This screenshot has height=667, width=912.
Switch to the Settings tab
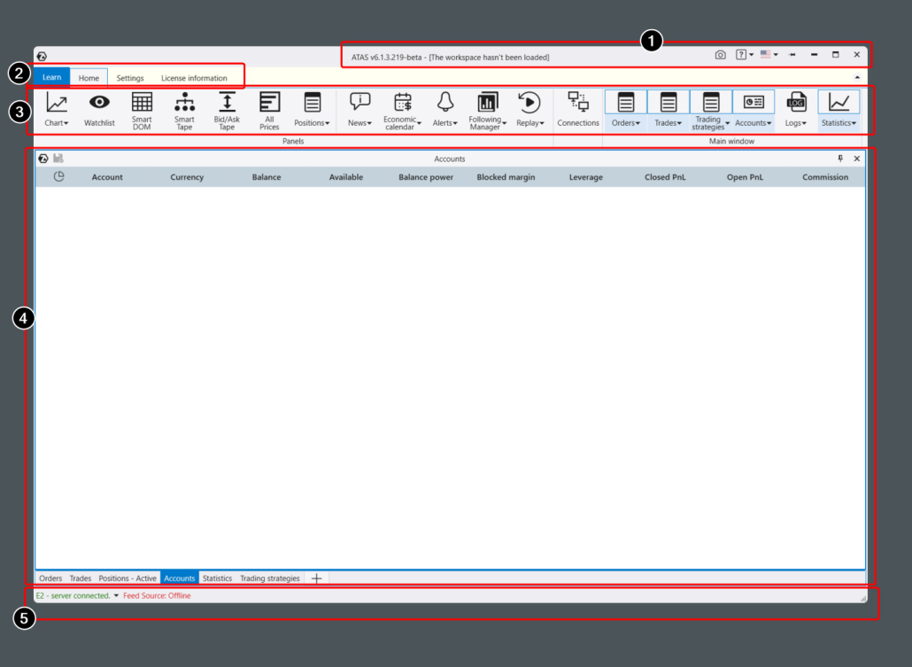click(129, 78)
